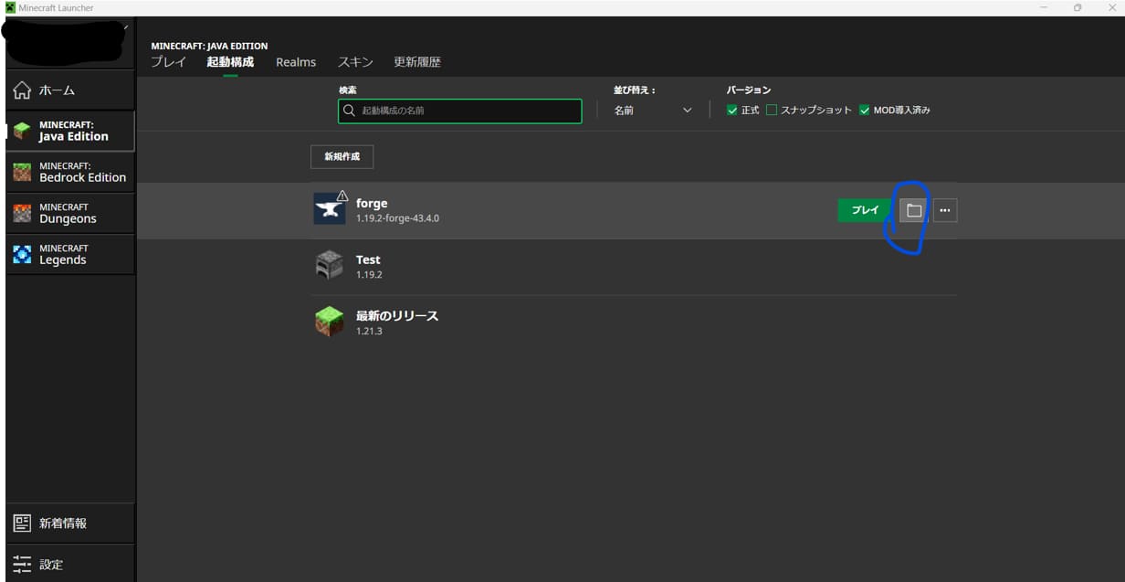Select Minecraft Bedrock Edition in the sidebar
Image resolution: width=1125 pixels, height=582 pixels.
70,172
